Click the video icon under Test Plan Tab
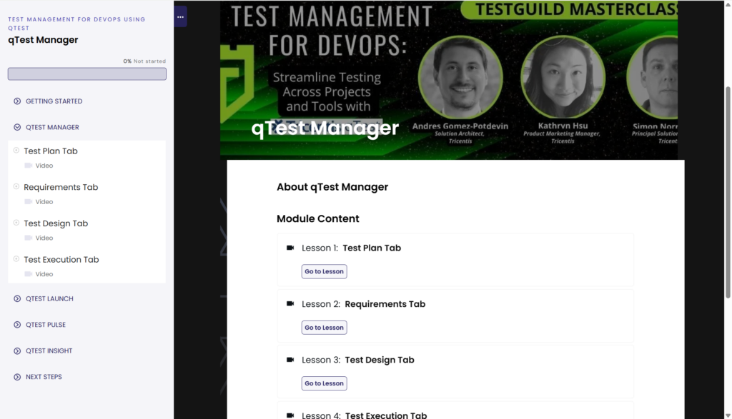732x419 pixels. click(x=29, y=165)
